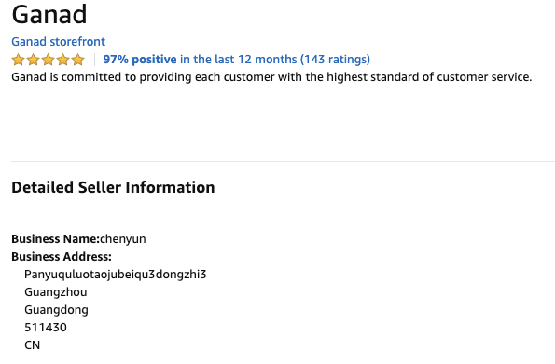
Task: Select postal code 511430
Action: 46,328
